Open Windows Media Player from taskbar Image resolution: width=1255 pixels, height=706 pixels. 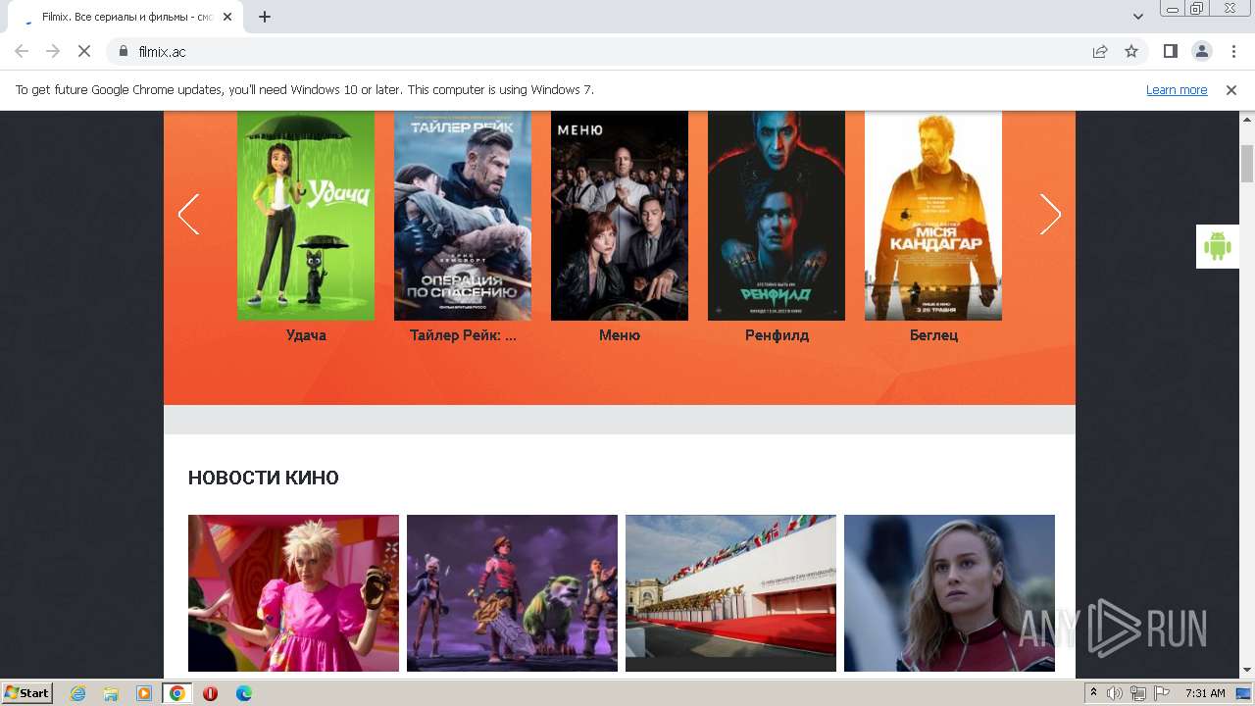click(144, 693)
